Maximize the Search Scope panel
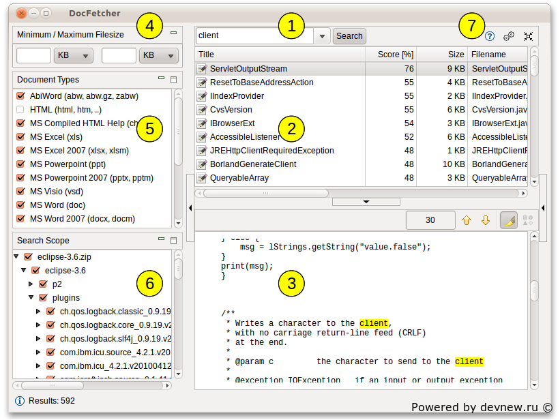560x420 pixels. 173,240
